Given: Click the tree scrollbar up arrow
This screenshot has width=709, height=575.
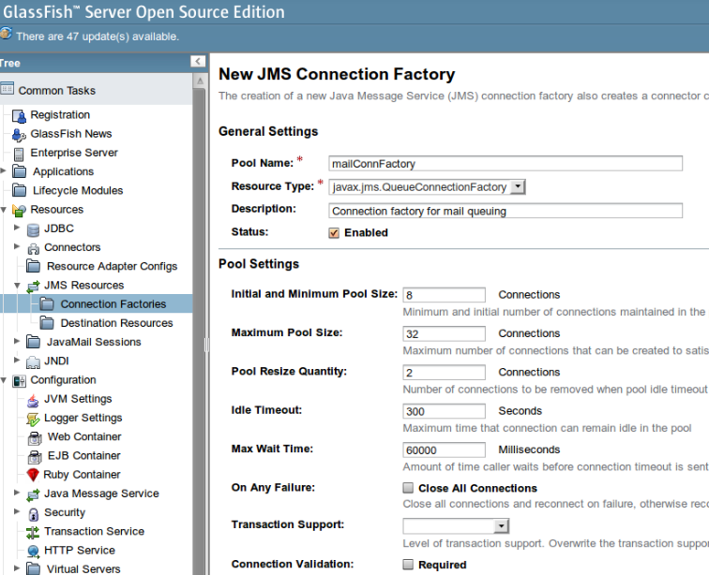Looking at the screenshot, I should tap(200, 81).
